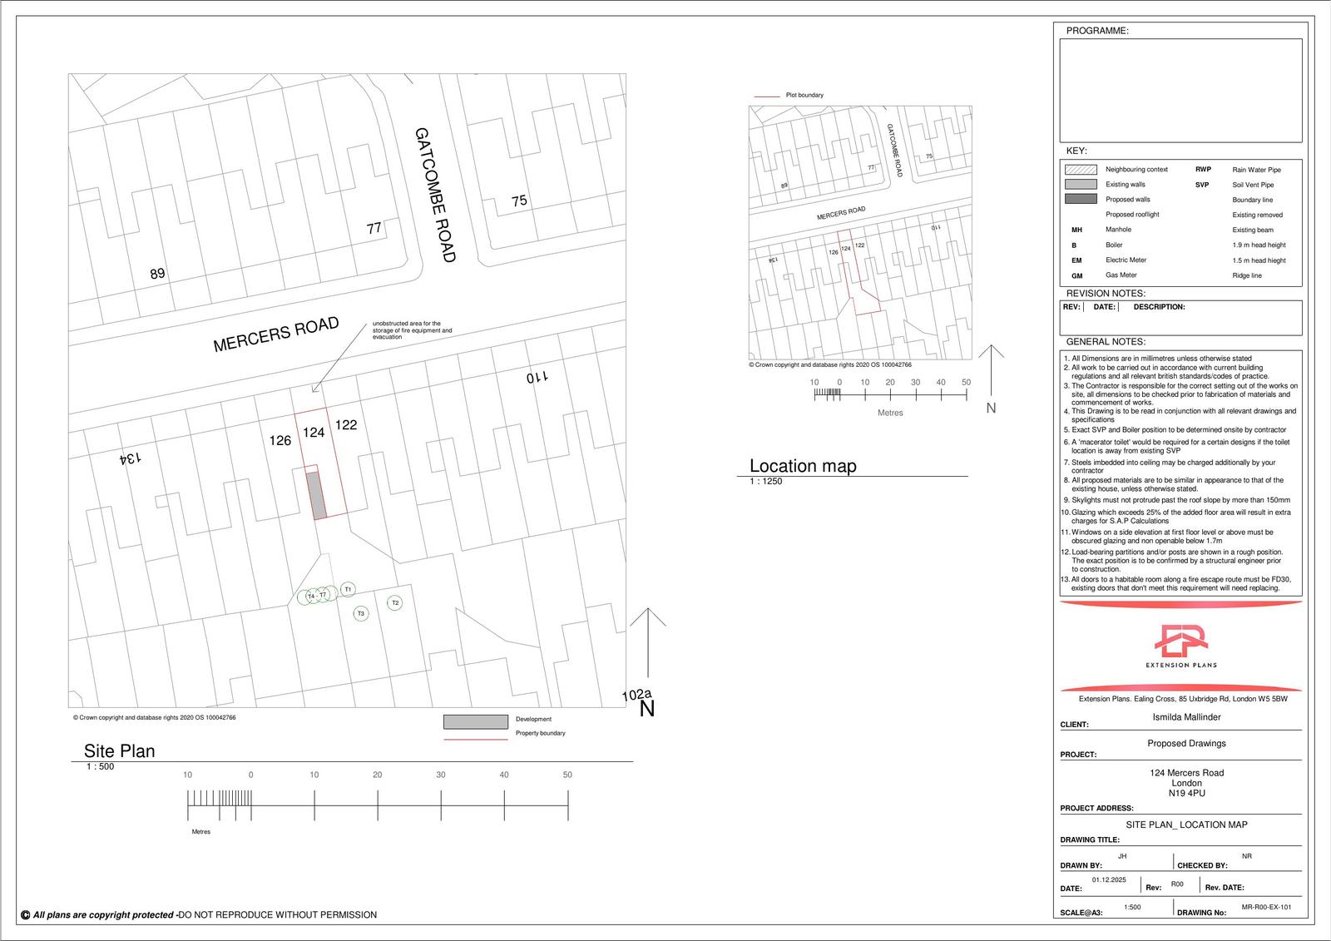Click the client name Ismilda Mallinder
Screen dimensions: 1331x941
click(x=1185, y=715)
